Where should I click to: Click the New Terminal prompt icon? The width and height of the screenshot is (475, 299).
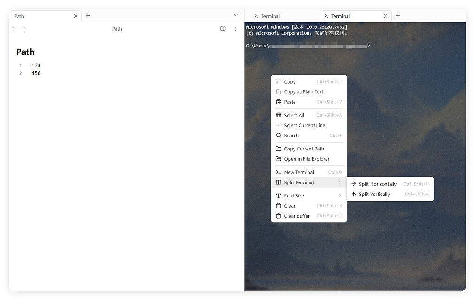coord(279,172)
